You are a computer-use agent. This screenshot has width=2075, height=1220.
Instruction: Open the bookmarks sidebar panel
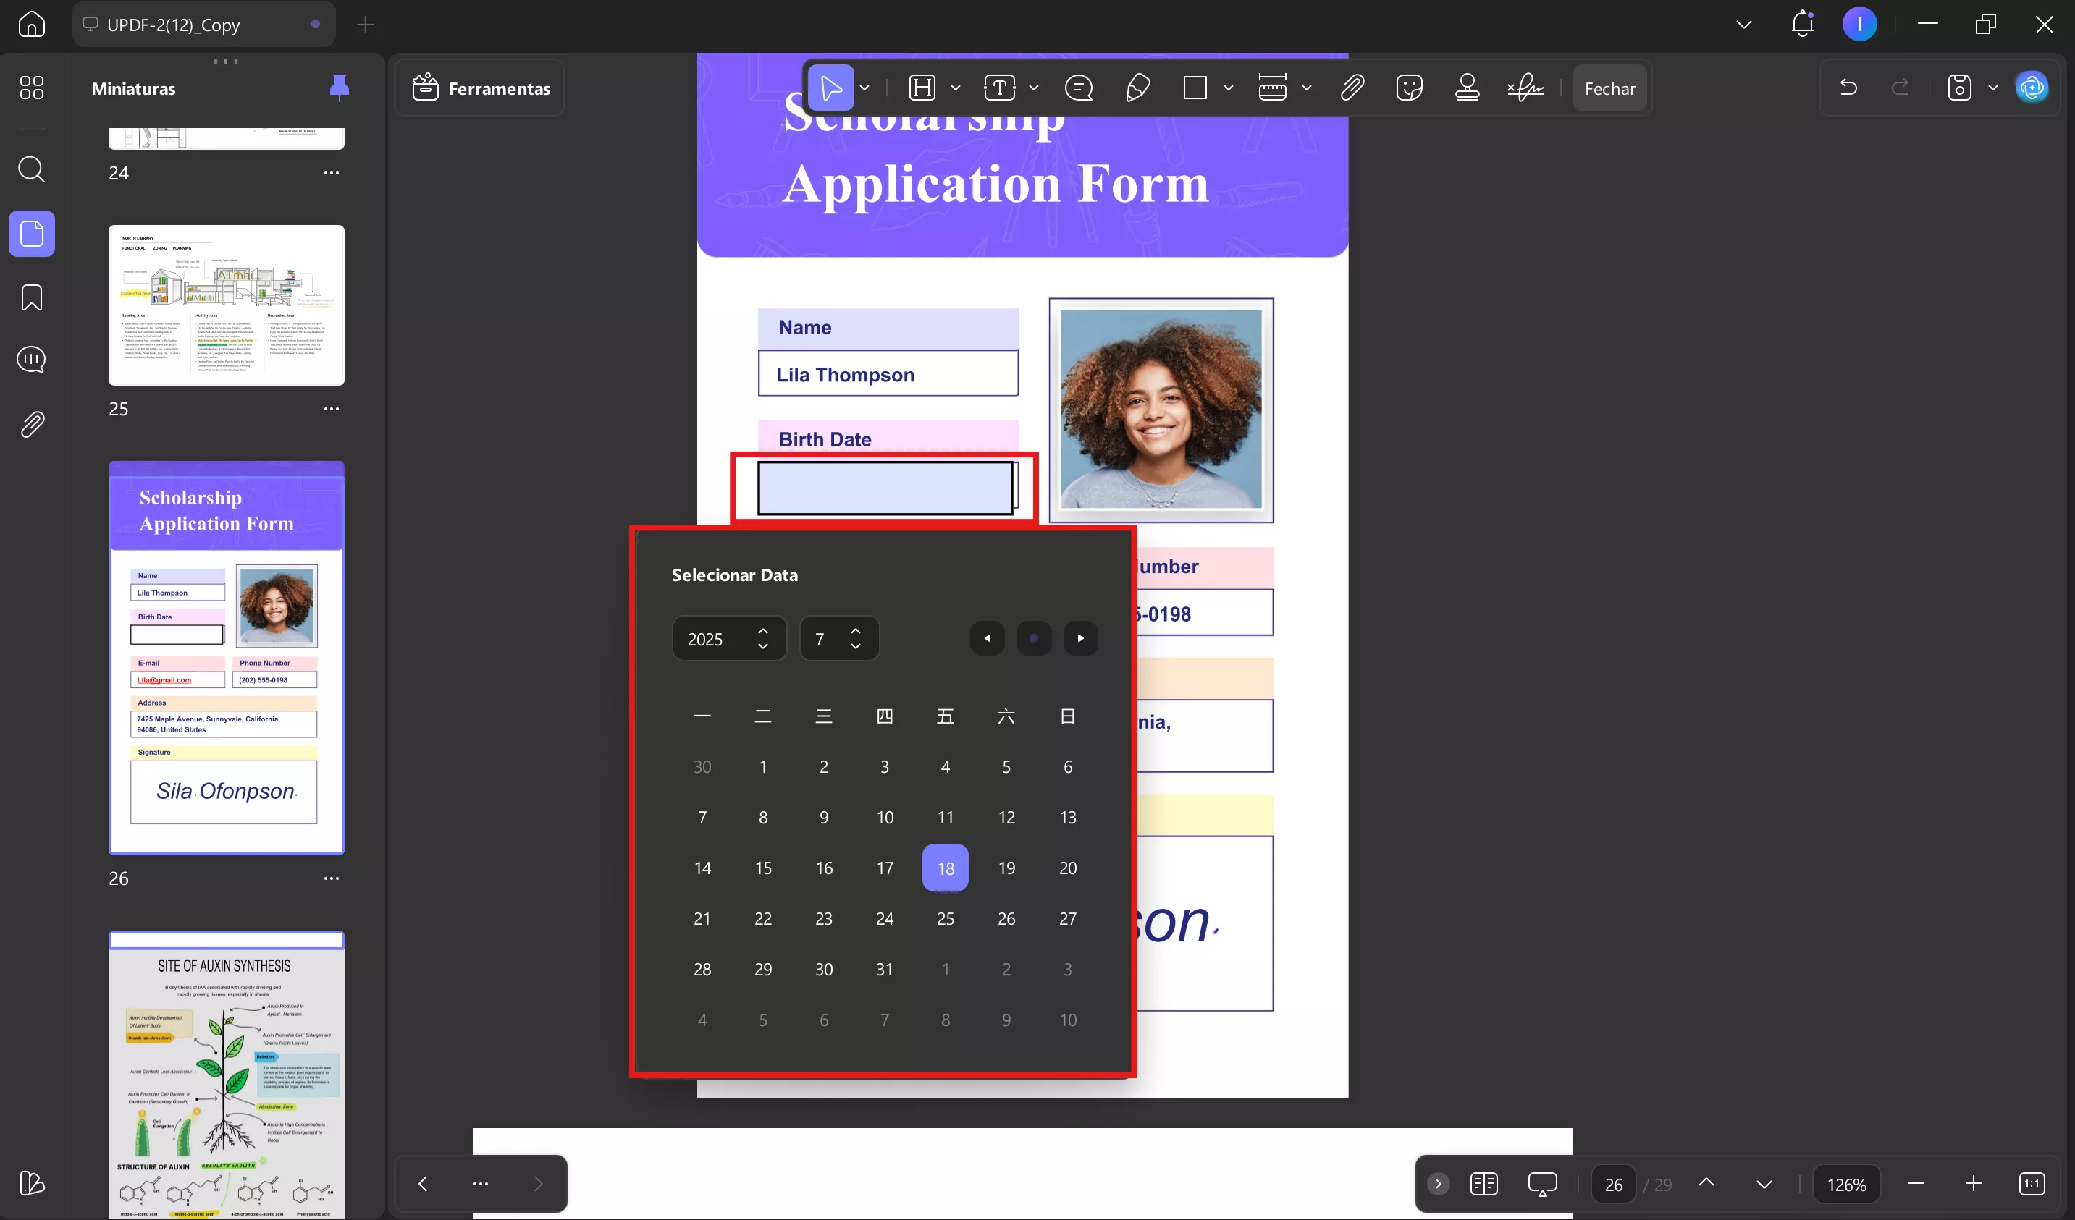coord(31,297)
